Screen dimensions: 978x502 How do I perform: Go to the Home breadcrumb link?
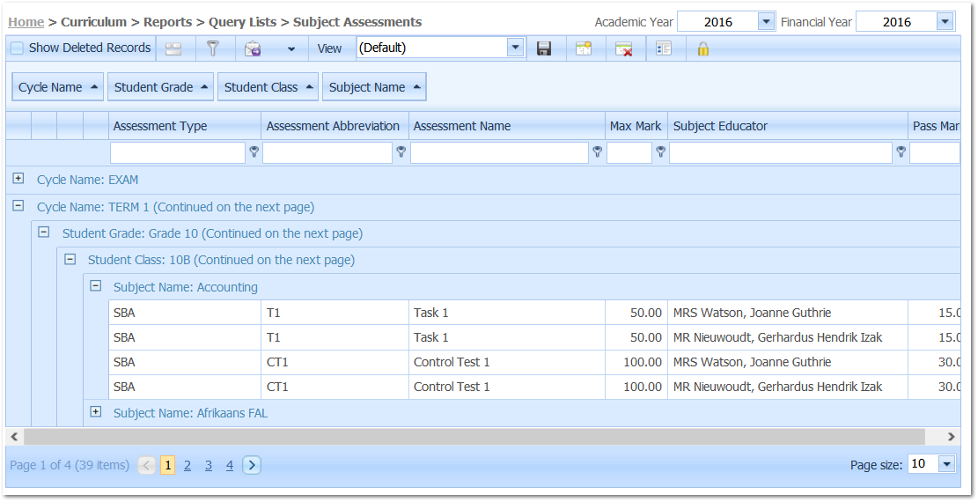26,22
